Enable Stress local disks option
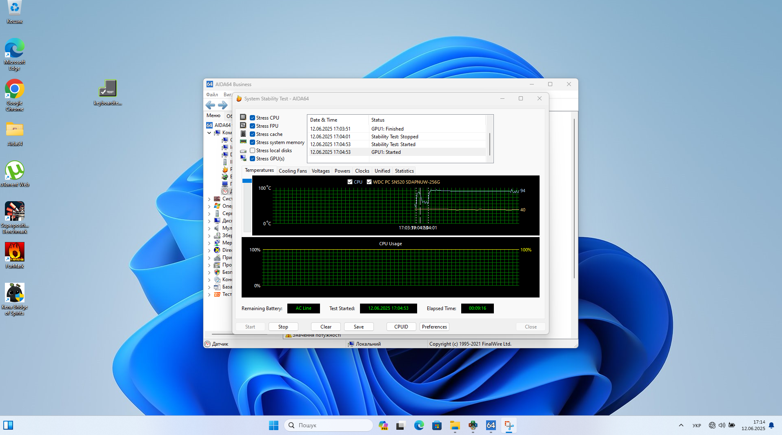Viewport: 782px width, 435px height. click(x=253, y=151)
